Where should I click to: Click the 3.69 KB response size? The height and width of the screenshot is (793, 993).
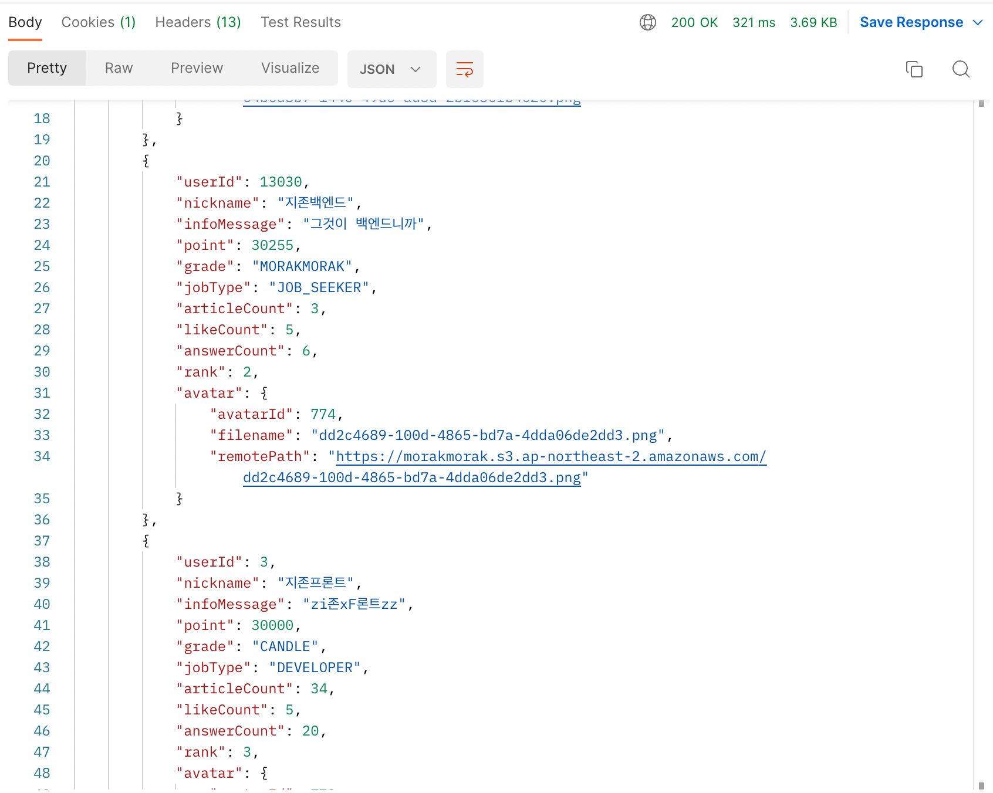click(813, 22)
